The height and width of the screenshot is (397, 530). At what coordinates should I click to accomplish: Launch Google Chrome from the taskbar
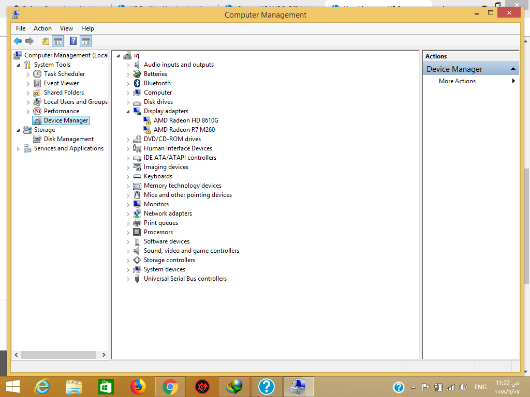tap(170, 386)
